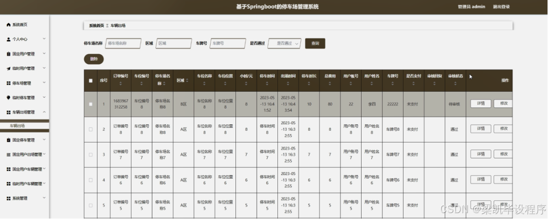The height and width of the screenshot is (219, 548).
Task: Sort table by 车牌号 column arrows
Action: tap(393, 84)
